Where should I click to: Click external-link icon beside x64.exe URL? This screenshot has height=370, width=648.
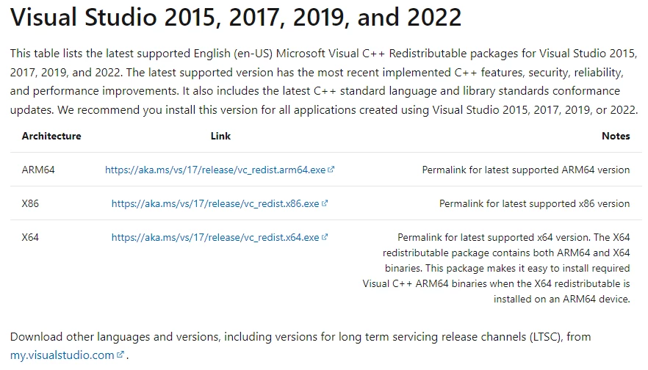pyautogui.click(x=325, y=237)
